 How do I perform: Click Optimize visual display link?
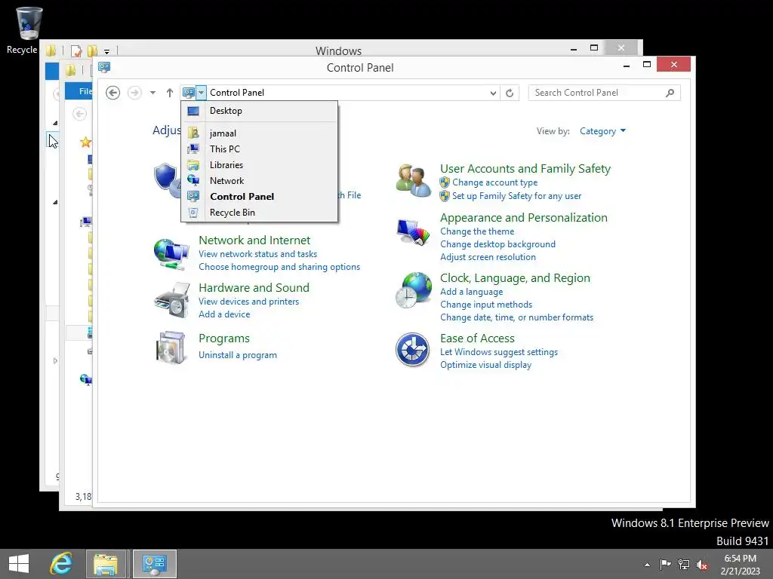point(485,365)
